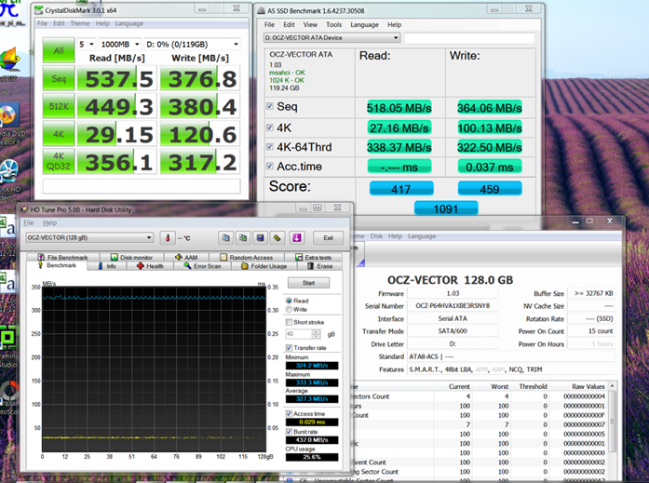Copy benchmark text to clipboard in HD Tune
The height and width of the screenshot is (483, 649).
pyautogui.click(x=225, y=238)
